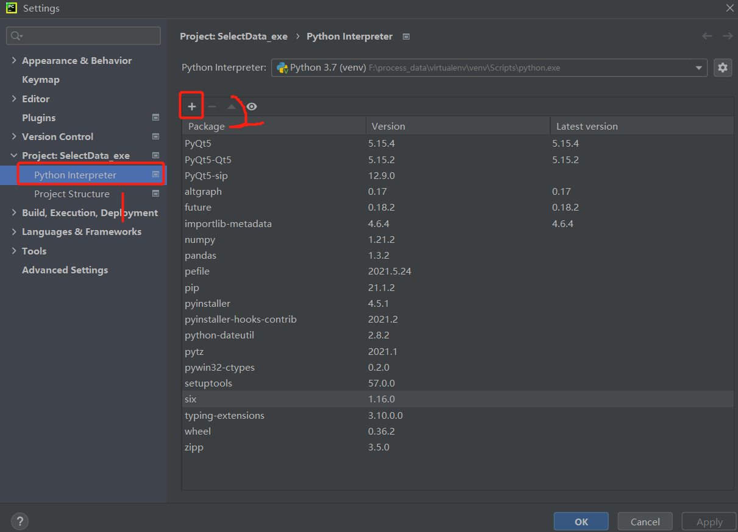Screen dimensions: 738x532
Task: Select the future package row
Action: point(458,207)
